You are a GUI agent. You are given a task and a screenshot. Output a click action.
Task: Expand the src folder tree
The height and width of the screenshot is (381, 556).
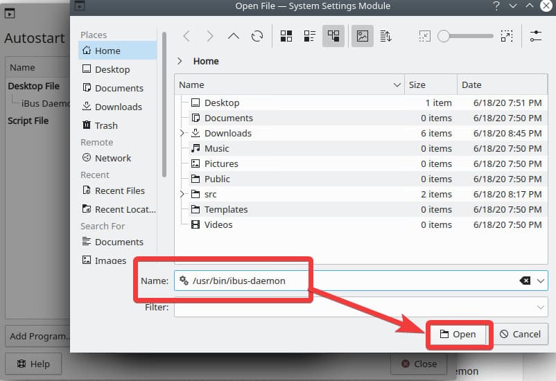182,194
